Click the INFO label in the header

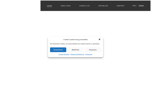point(134,6)
